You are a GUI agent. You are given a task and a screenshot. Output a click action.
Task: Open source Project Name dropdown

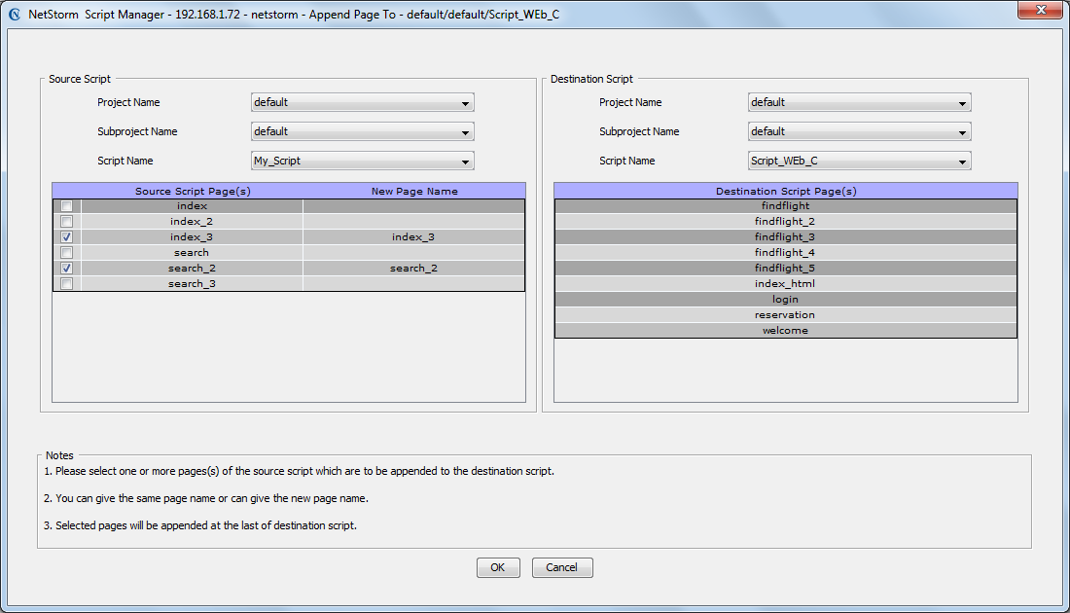(363, 102)
